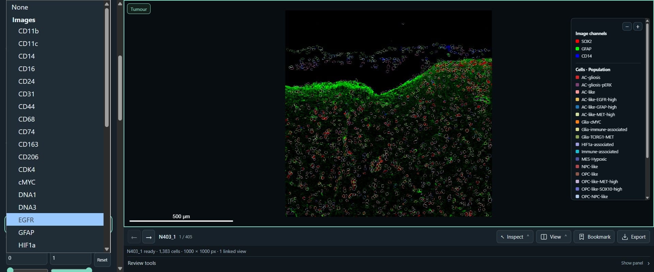
Task: Select the CD206 list entry
Action: coord(55,157)
